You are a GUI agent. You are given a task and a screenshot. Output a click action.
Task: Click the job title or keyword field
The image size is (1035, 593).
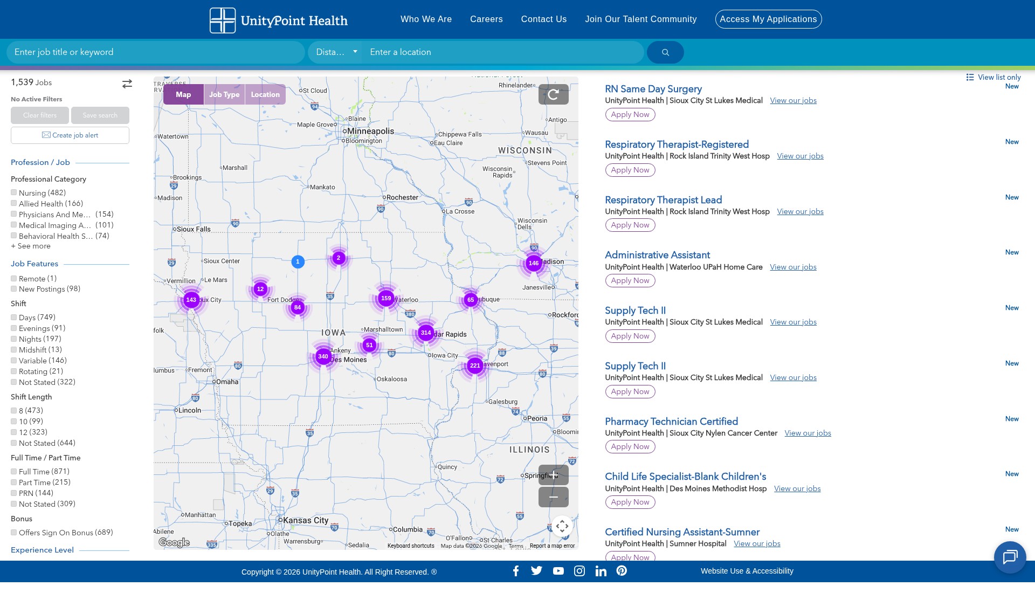point(156,52)
